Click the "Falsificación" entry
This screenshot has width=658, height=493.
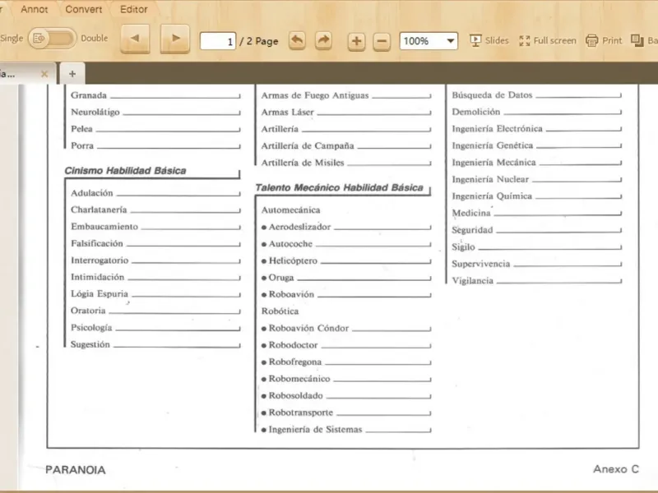pyautogui.click(x=155, y=243)
